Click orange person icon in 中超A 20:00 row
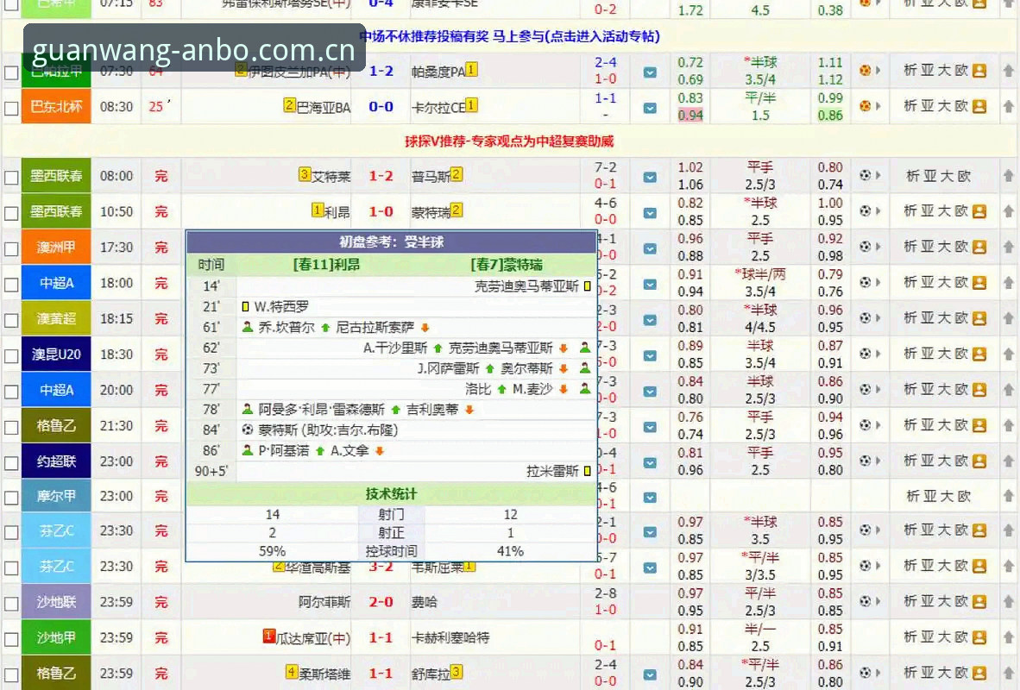 [979, 390]
